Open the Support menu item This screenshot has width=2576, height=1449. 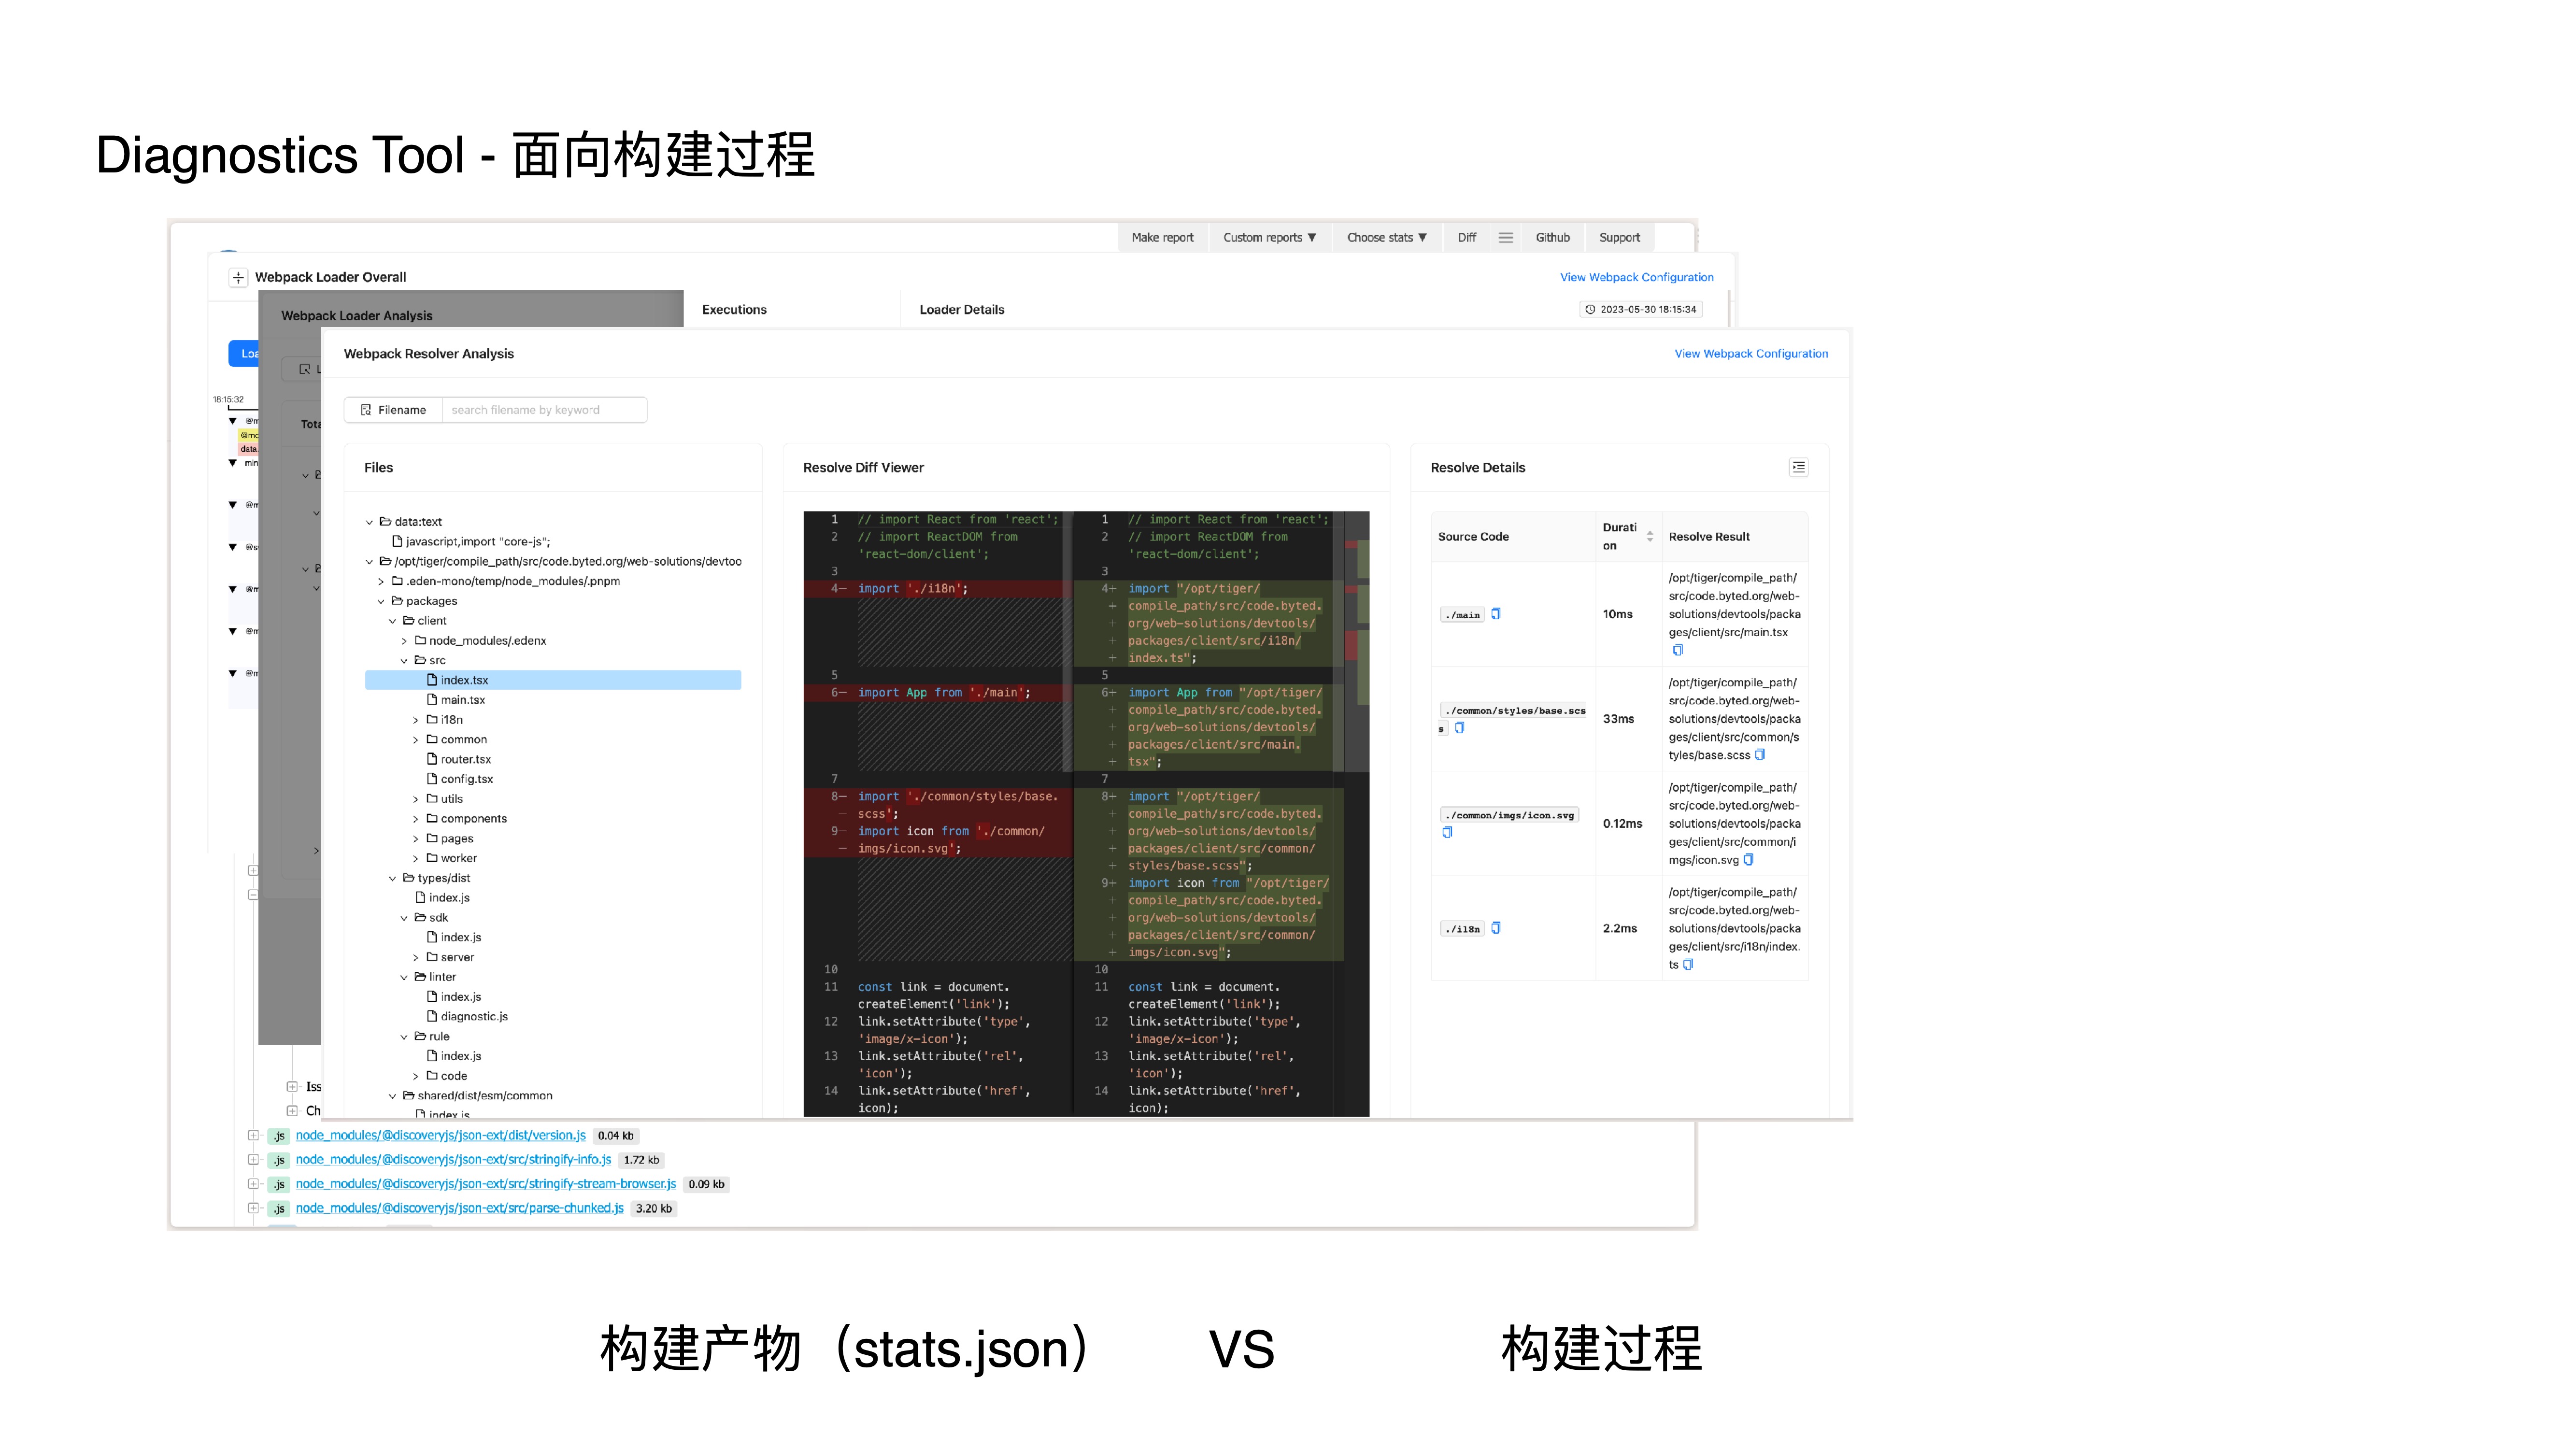1619,238
